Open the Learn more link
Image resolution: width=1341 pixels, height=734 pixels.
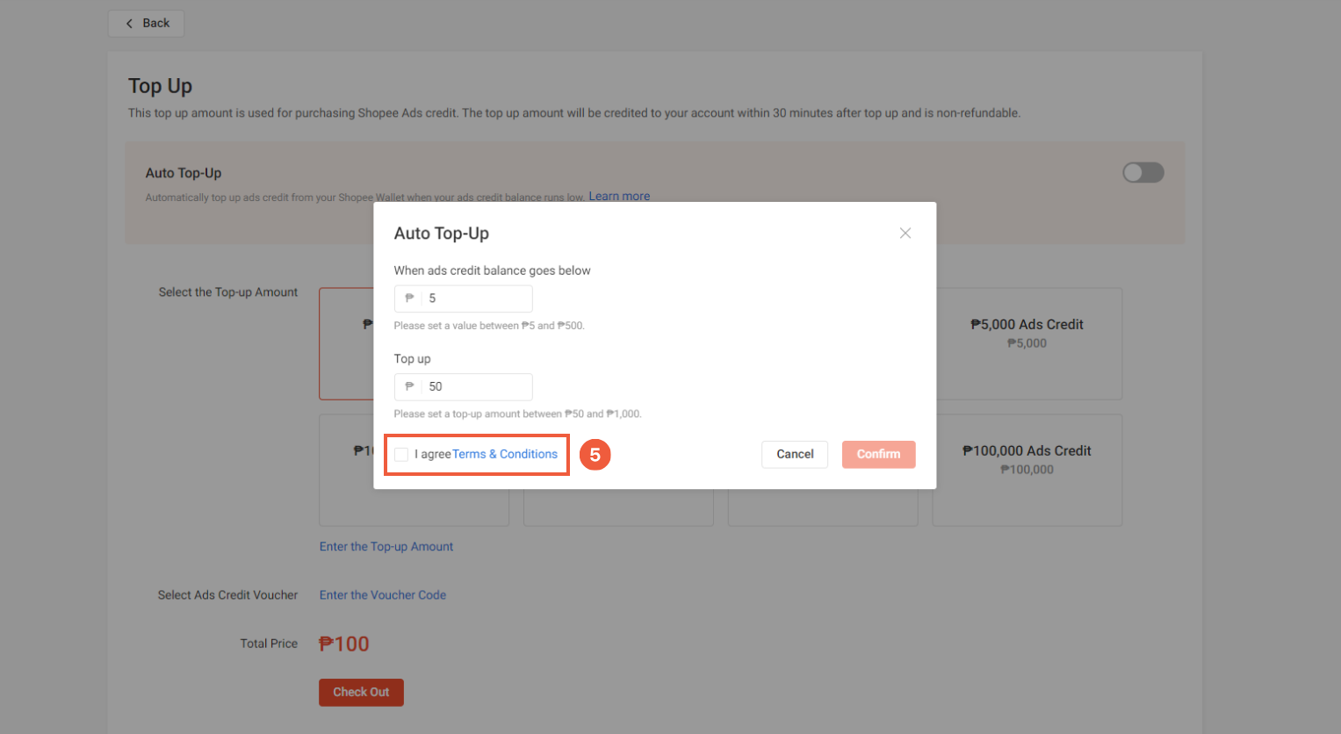coord(619,196)
